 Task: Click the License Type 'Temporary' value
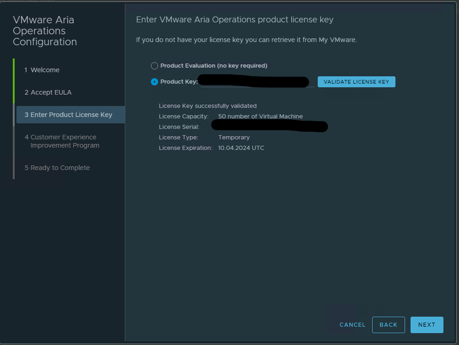coord(234,137)
